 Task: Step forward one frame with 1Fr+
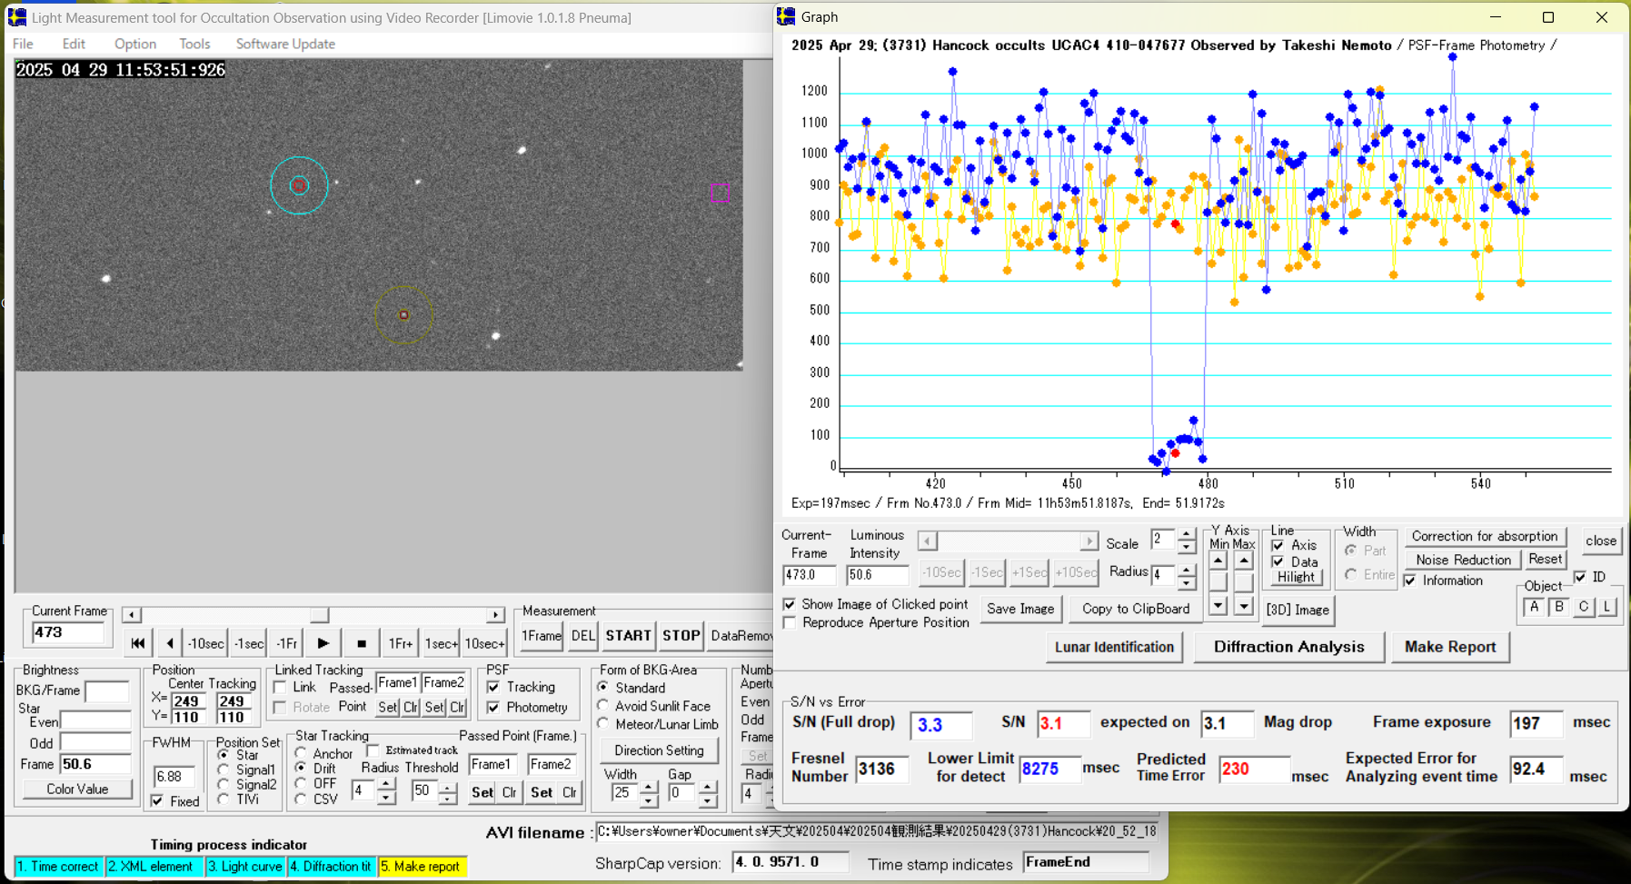(x=401, y=643)
